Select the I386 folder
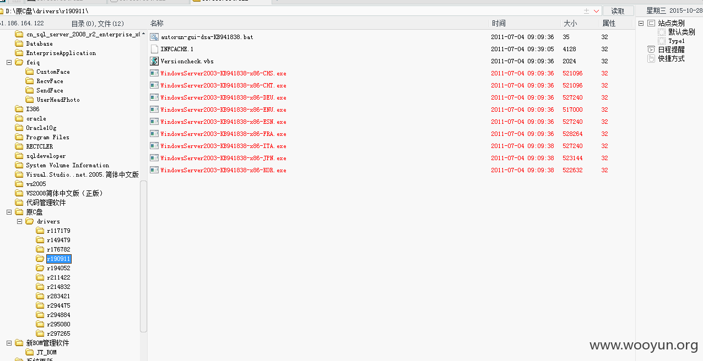703x361 pixels. (33, 109)
